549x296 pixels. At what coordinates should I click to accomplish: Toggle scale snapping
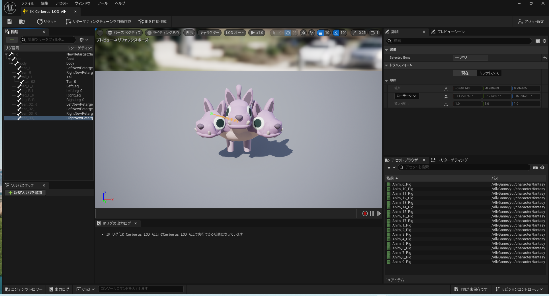pyautogui.click(x=354, y=33)
